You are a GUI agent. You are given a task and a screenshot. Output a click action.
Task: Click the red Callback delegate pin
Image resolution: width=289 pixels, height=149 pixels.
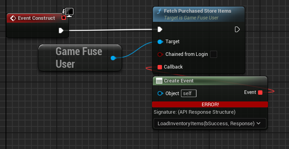160,67
